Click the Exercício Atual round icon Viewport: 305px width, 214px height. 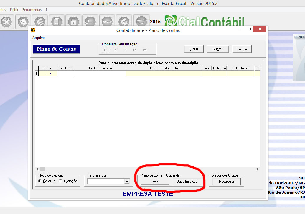click(x=141, y=22)
